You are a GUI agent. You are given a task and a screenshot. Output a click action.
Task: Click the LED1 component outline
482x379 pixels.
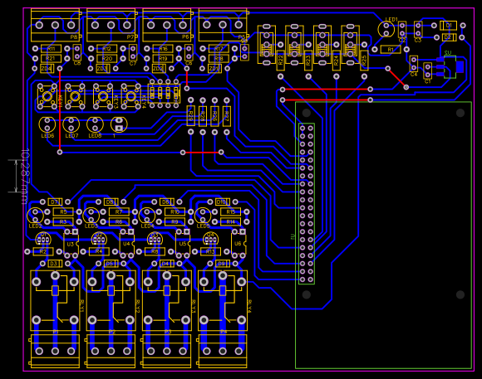click(x=386, y=29)
